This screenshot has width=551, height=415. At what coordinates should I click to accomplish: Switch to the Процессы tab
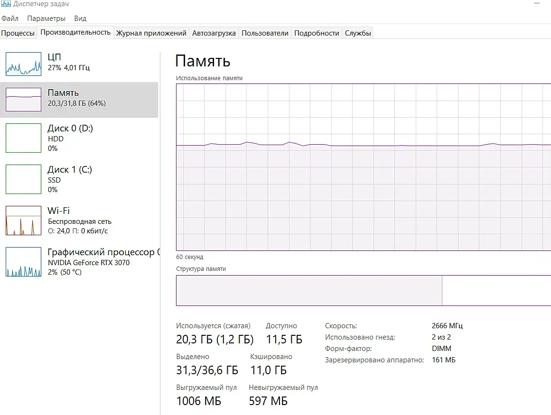coord(18,33)
